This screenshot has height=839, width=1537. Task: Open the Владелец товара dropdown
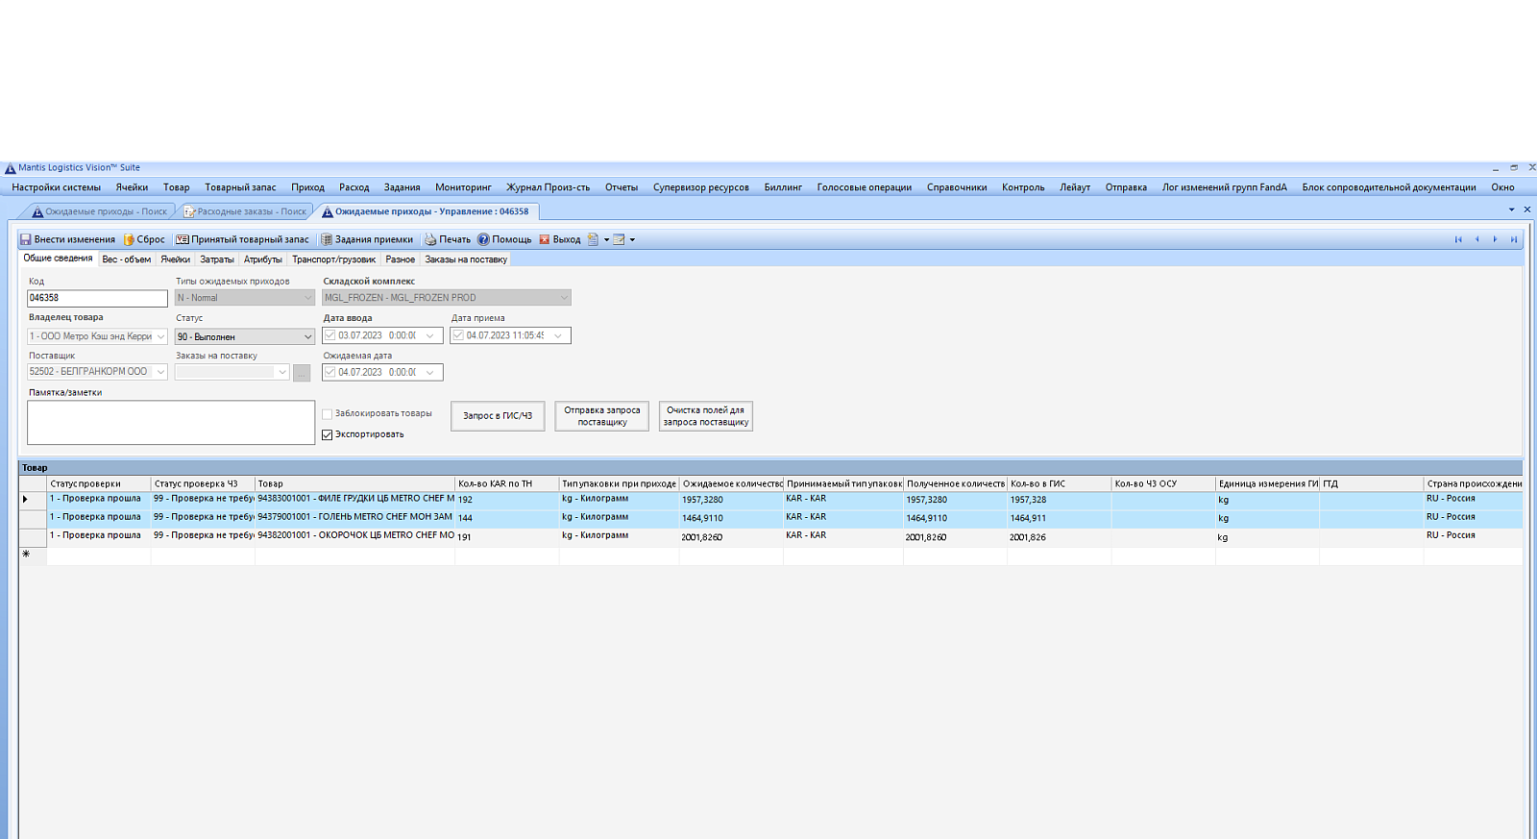coord(160,336)
